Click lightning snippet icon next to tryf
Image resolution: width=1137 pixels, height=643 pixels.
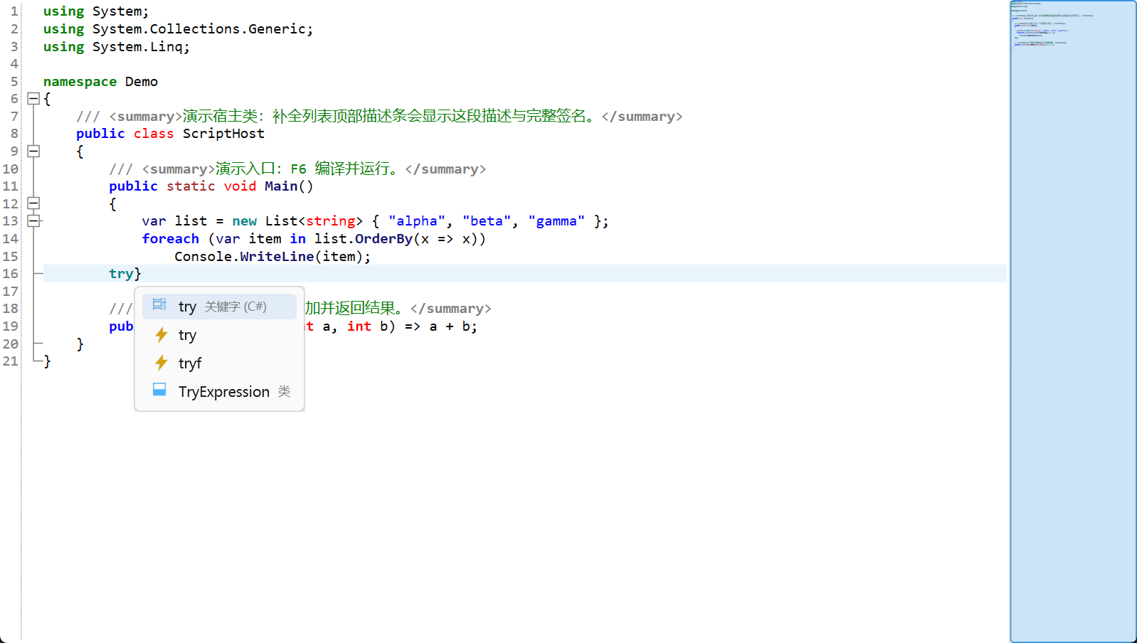pos(162,363)
